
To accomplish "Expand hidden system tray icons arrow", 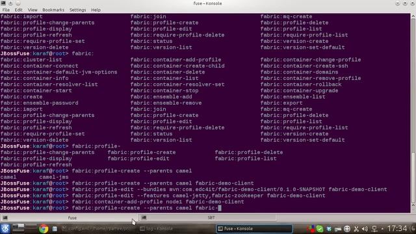I will coord(382,229).
